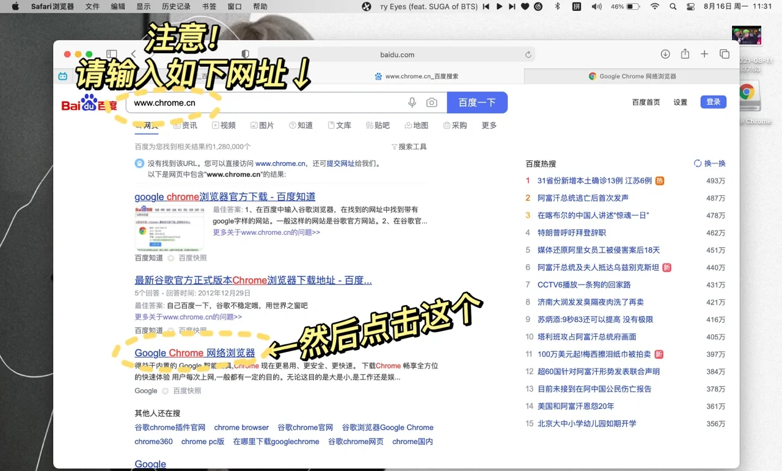Open hot search CCTV6播放一条狗的回家路
This screenshot has width=782, height=471.
584,285
